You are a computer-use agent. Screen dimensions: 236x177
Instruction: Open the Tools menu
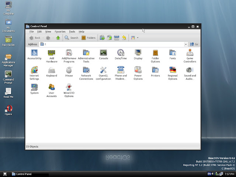click(x=72, y=32)
